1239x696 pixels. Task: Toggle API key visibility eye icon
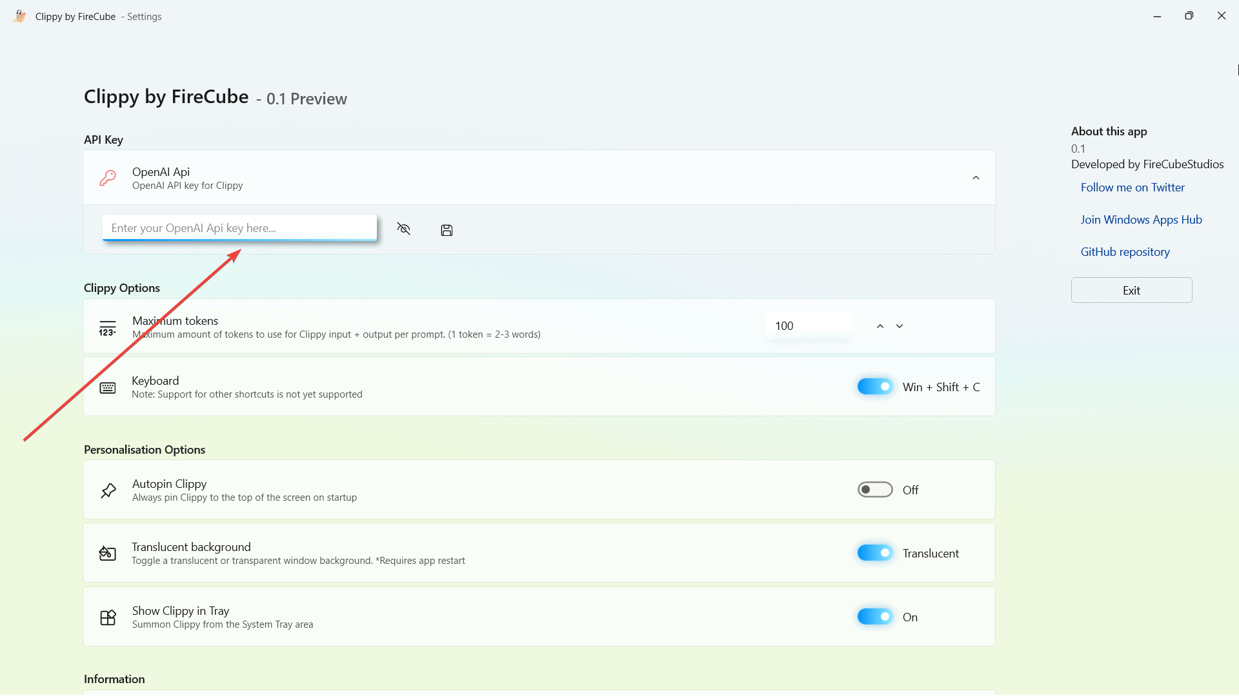[x=404, y=229]
